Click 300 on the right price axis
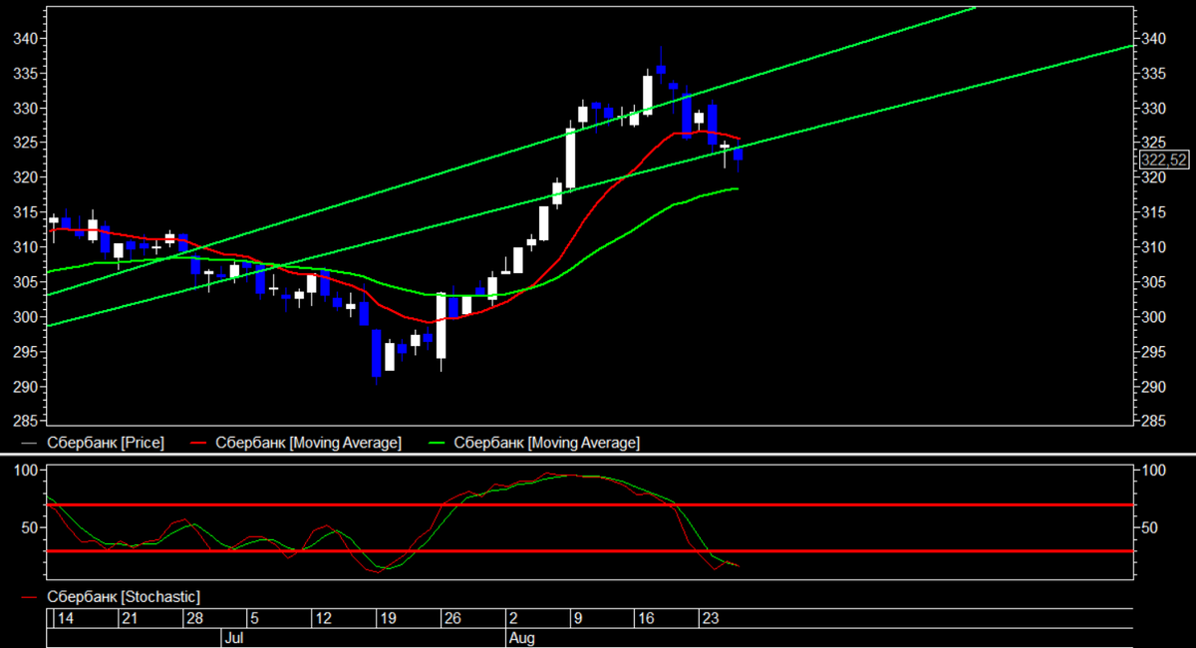This screenshot has width=1196, height=648. click(1154, 317)
